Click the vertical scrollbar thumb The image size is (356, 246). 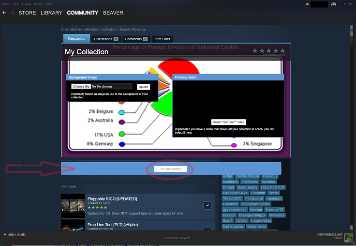[352, 33]
